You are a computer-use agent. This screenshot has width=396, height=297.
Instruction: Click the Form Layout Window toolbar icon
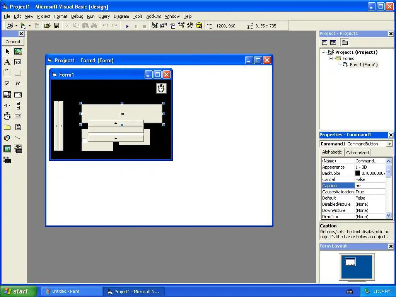tap(172, 26)
